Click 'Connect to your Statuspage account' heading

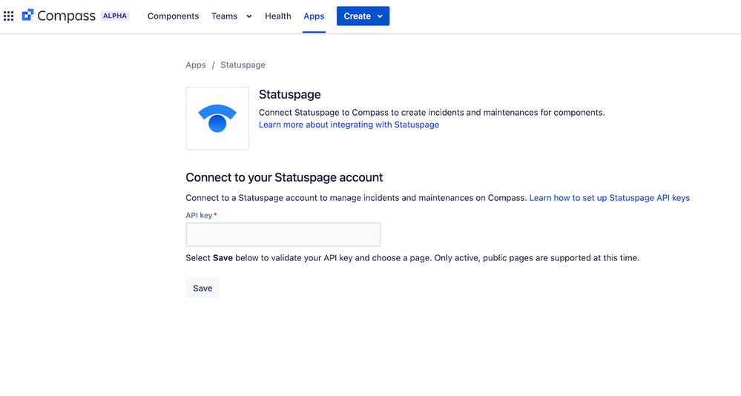coord(284,178)
